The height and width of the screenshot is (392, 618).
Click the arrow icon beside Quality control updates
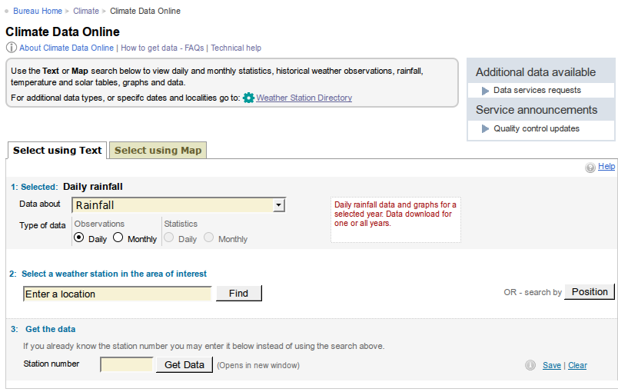click(x=485, y=129)
